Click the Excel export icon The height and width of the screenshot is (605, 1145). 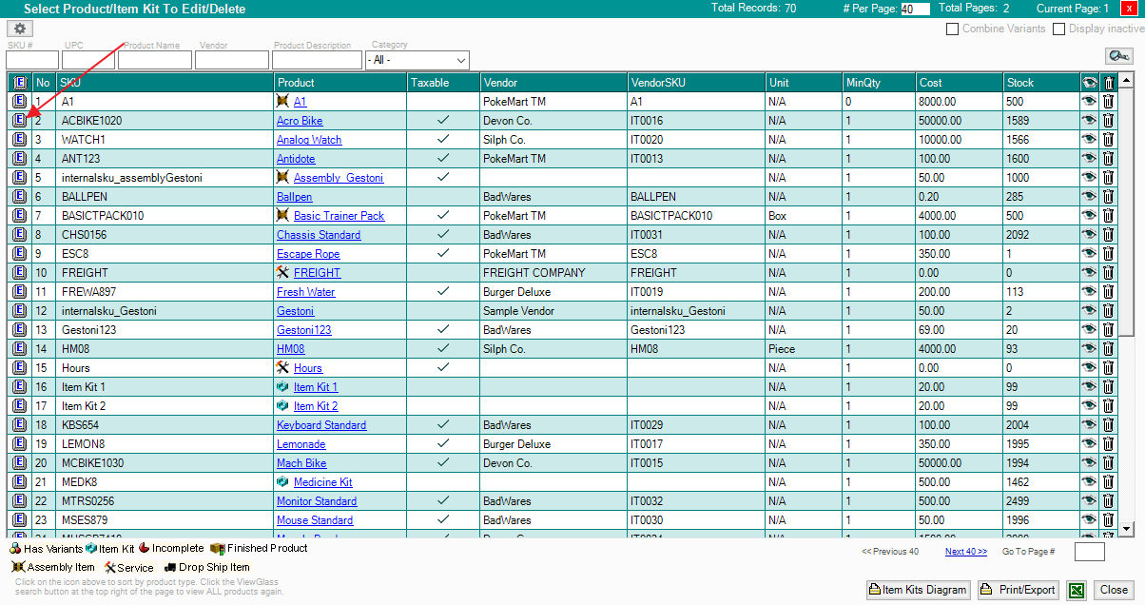1076,590
